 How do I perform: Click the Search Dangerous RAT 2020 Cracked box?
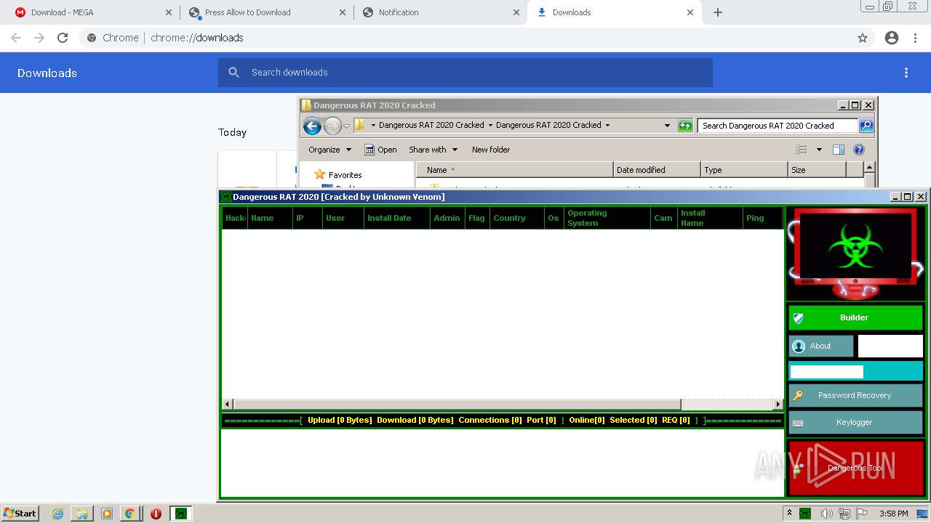(x=778, y=126)
